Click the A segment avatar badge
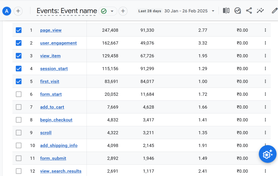 click(7, 11)
